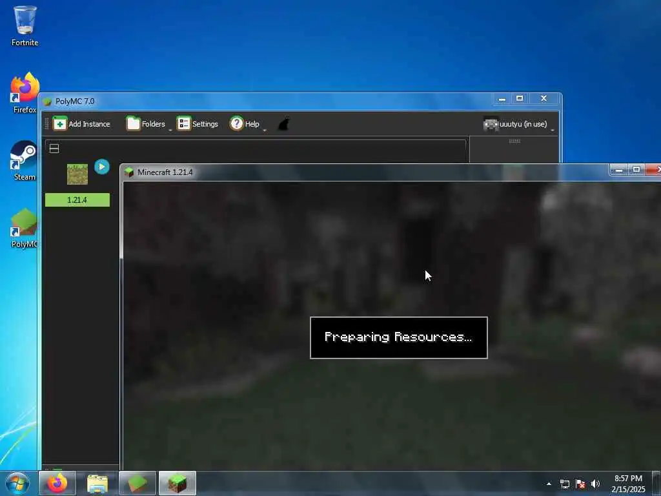Select the 1.21.4 instance label
The width and height of the screenshot is (661, 496).
(x=77, y=200)
